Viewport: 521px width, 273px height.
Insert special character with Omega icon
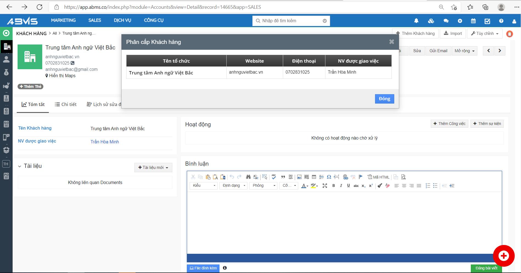(329, 177)
